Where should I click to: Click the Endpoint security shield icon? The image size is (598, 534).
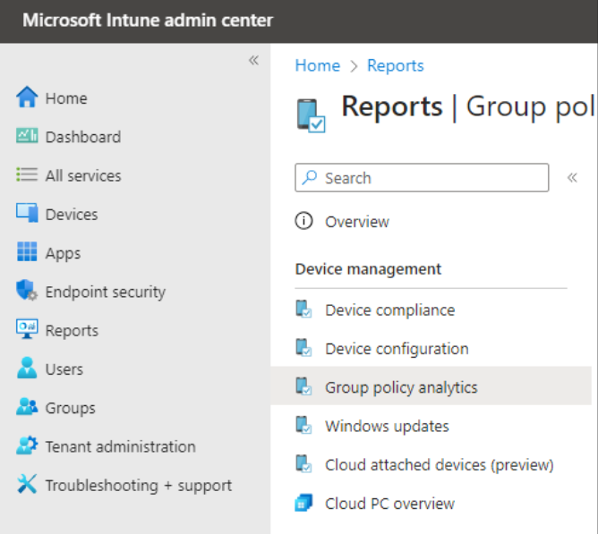(27, 291)
